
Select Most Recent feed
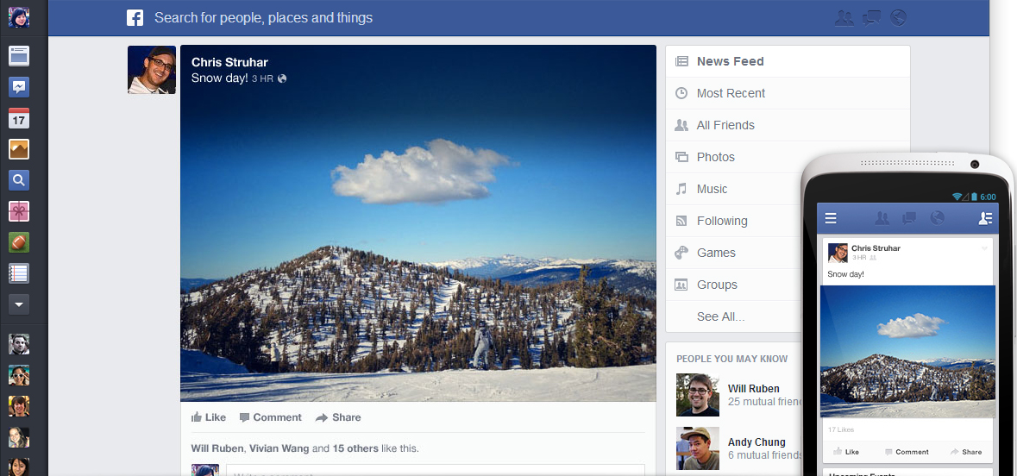pyautogui.click(x=788, y=93)
